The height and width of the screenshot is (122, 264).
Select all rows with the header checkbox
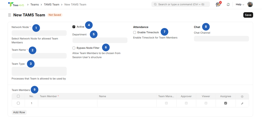[18, 96]
